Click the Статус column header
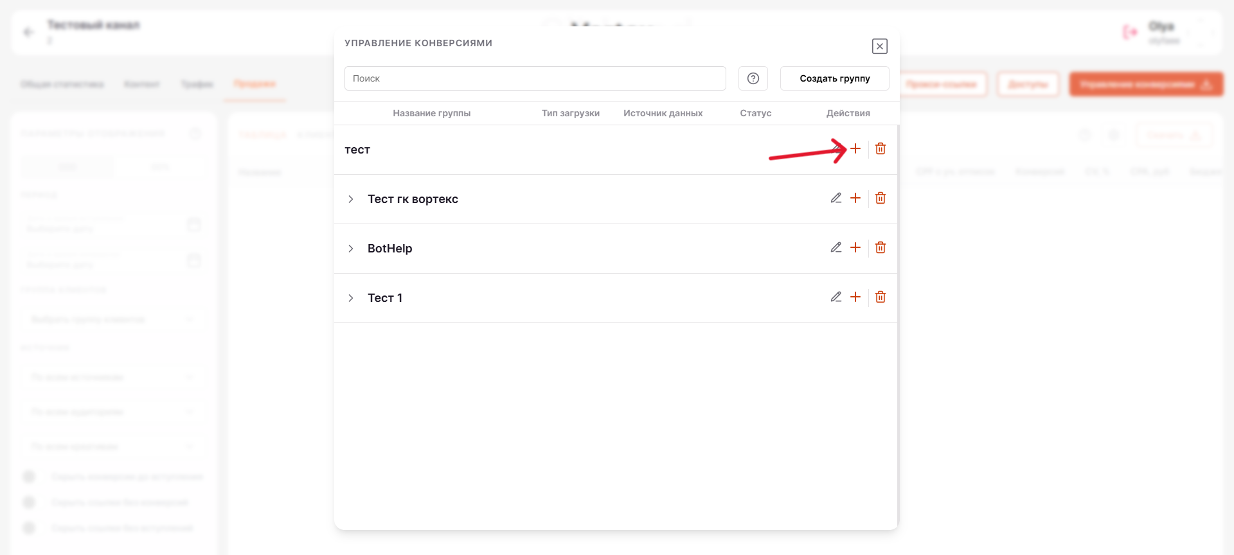 tap(755, 113)
